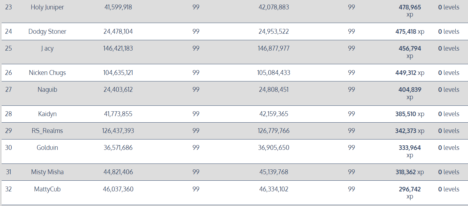This screenshot has width=468, height=206.
Task: Open Misty Misha's player entry
Action: 47,172
